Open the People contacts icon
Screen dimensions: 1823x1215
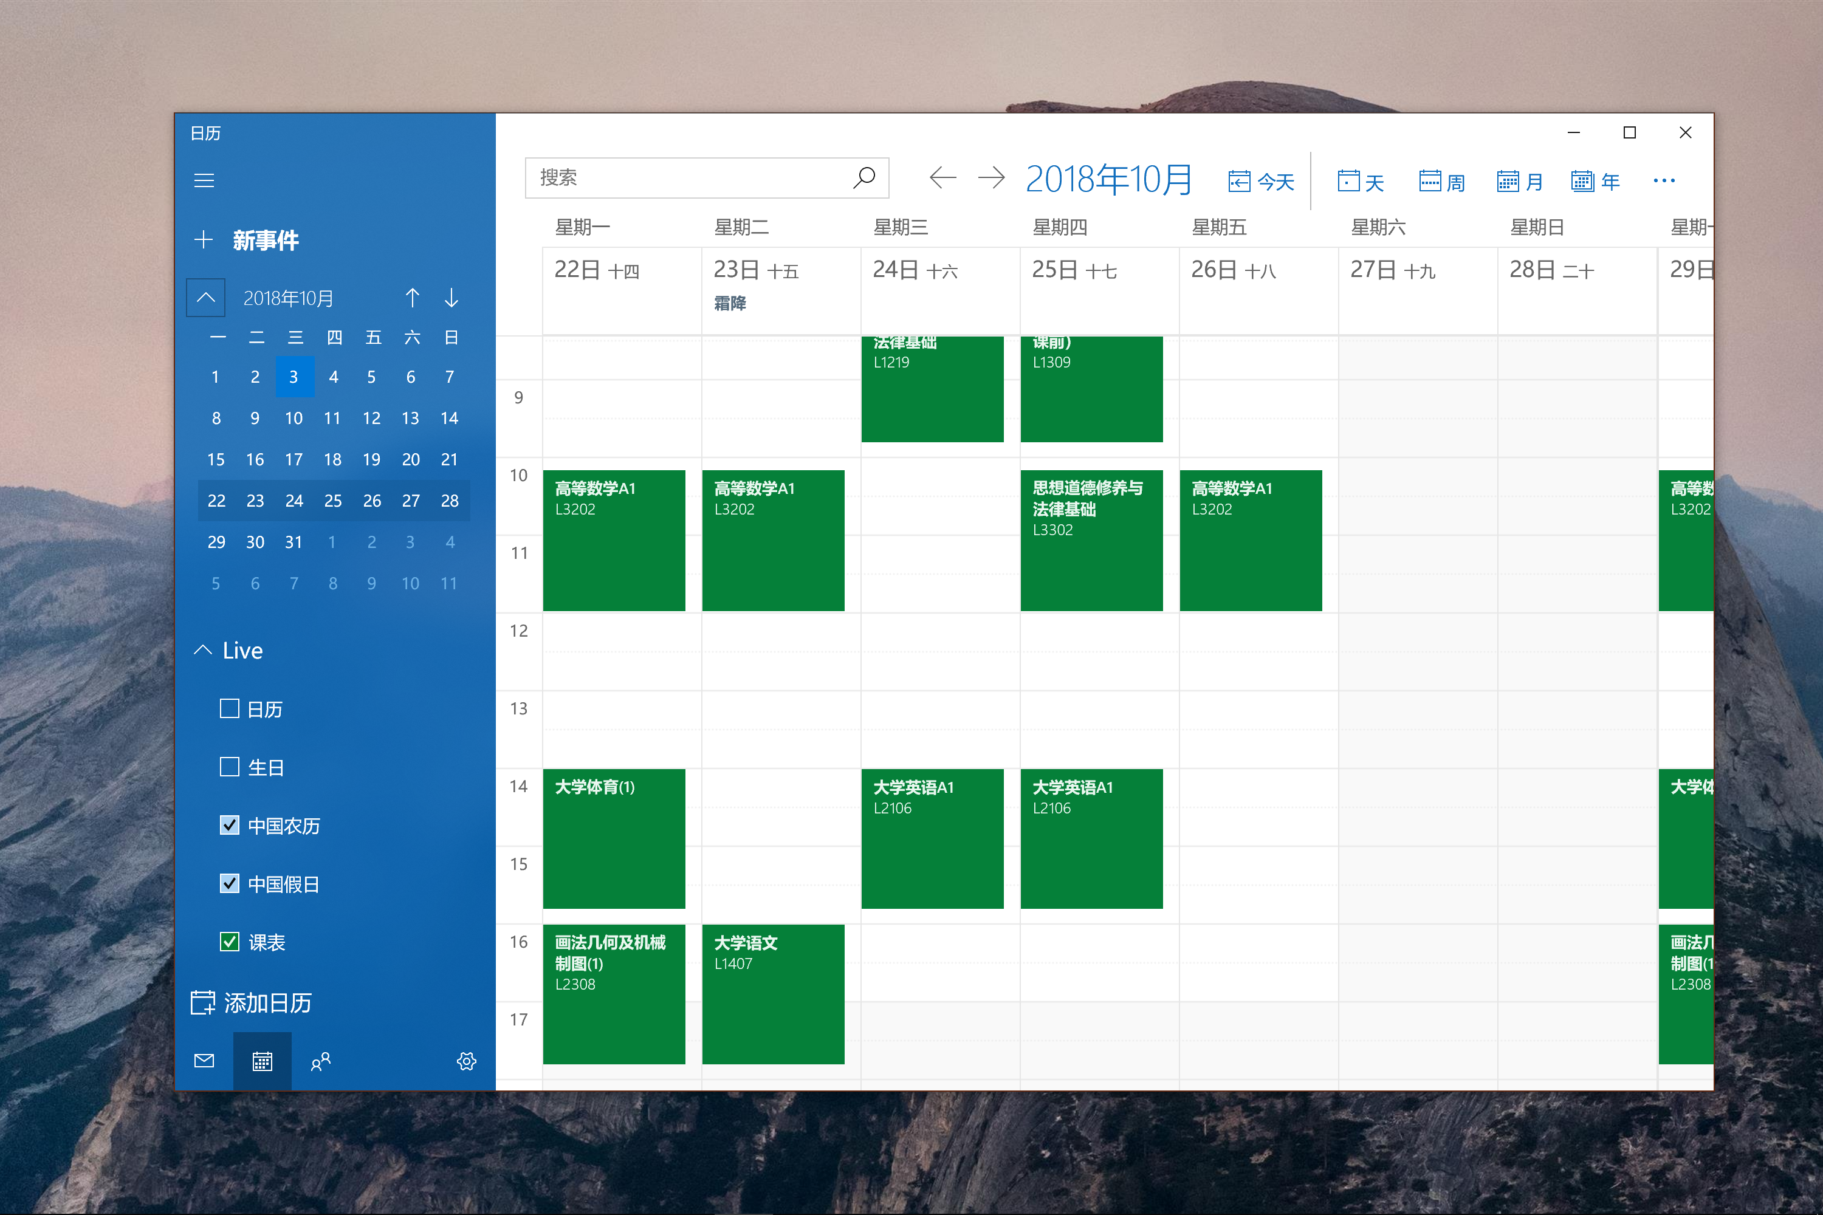pos(320,1061)
